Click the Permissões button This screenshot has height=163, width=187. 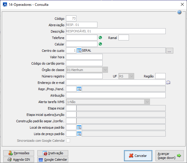coord(19,153)
